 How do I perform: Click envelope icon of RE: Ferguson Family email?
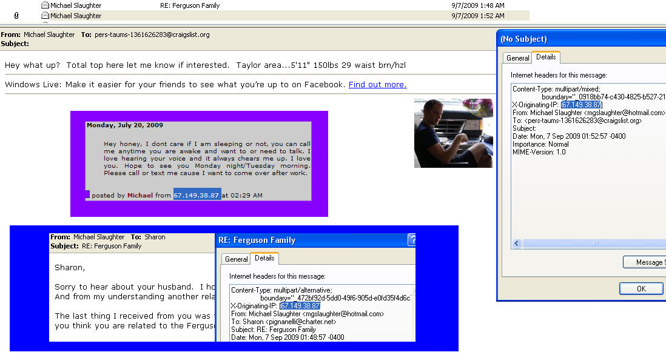(x=45, y=5)
